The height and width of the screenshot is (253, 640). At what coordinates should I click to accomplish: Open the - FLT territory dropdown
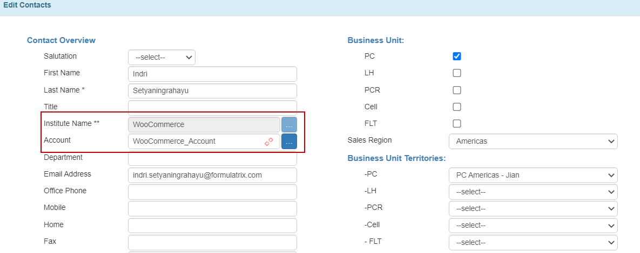533,242
